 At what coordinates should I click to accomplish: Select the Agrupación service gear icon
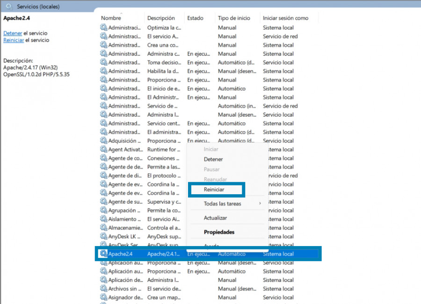tap(104, 211)
